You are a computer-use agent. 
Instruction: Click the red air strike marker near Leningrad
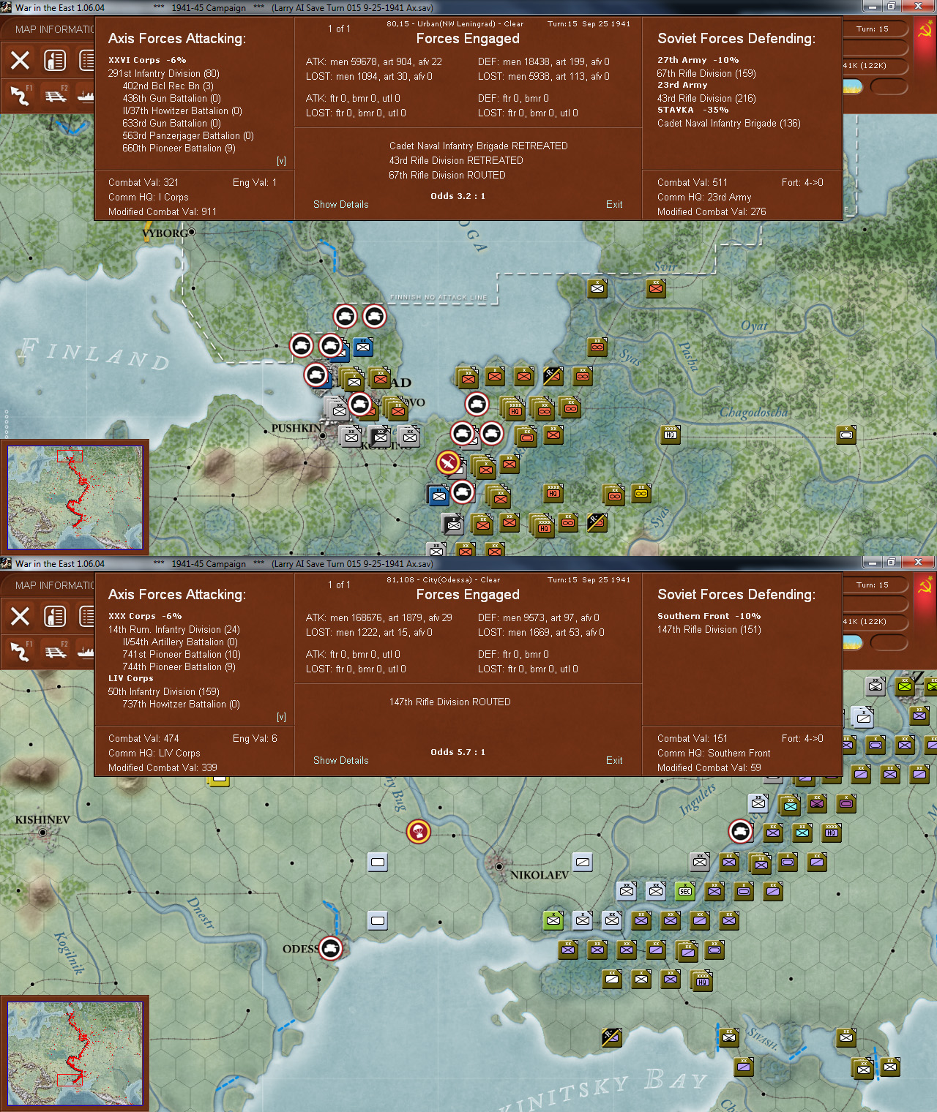click(449, 462)
